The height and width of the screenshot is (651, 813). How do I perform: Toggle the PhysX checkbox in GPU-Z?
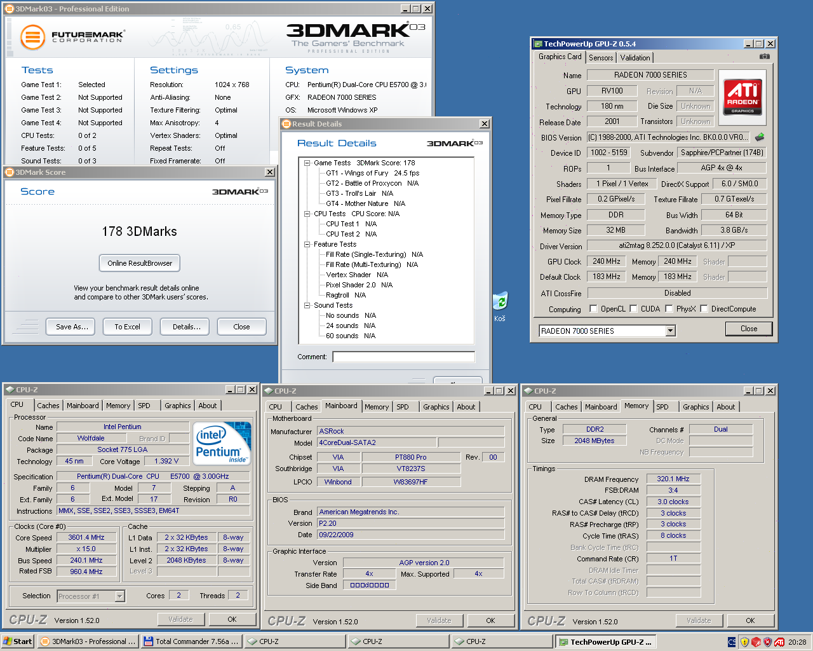point(669,309)
